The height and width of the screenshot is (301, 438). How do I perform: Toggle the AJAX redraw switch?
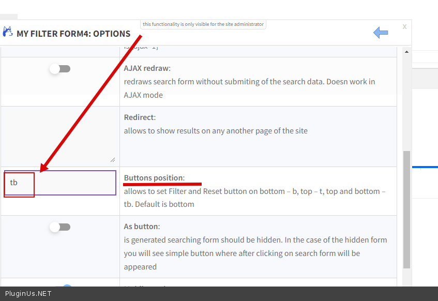tap(60, 69)
